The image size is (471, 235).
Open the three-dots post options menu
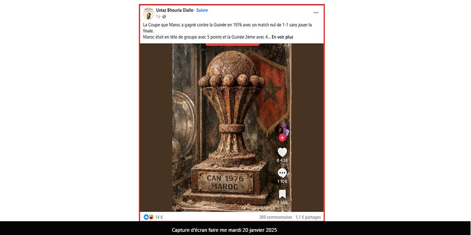coord(316,12)
